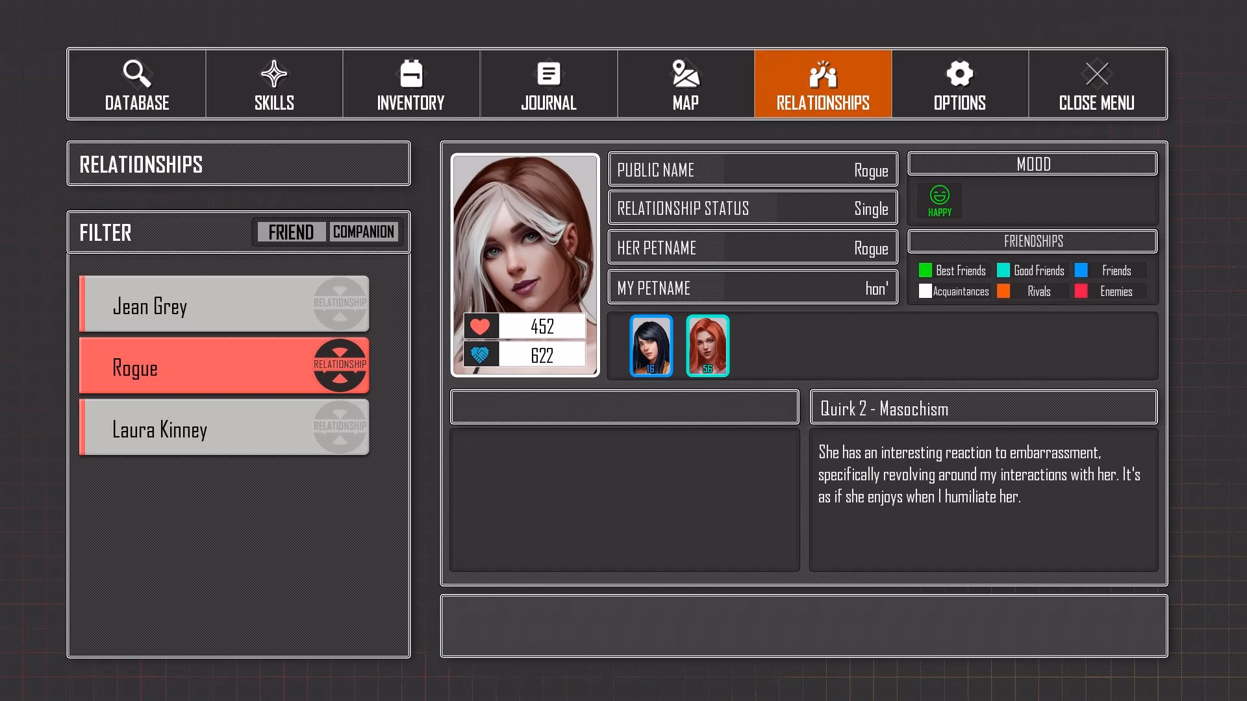Click the dark-haired friend portrait marked 16
The image size is (1247, 701).
[651, 346]
